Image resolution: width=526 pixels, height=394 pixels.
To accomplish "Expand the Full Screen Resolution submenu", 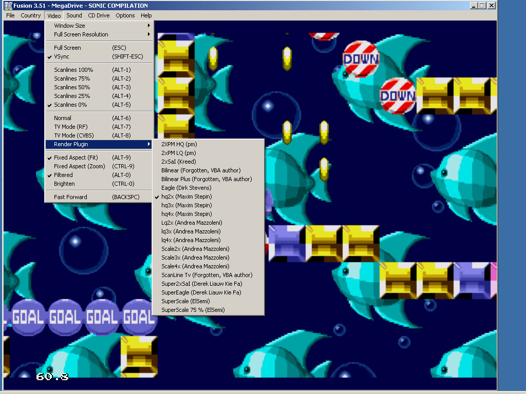I will pyautogui.click(x=99, y=34).
